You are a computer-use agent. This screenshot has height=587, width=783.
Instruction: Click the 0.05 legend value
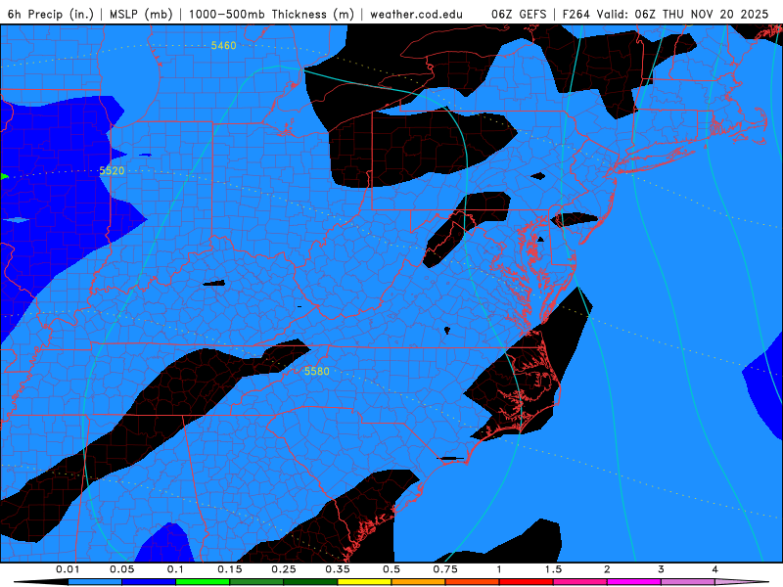coord(121,569)
